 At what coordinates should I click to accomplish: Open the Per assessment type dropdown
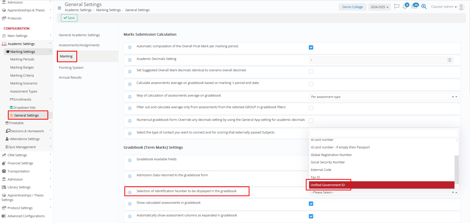(383, 97)
